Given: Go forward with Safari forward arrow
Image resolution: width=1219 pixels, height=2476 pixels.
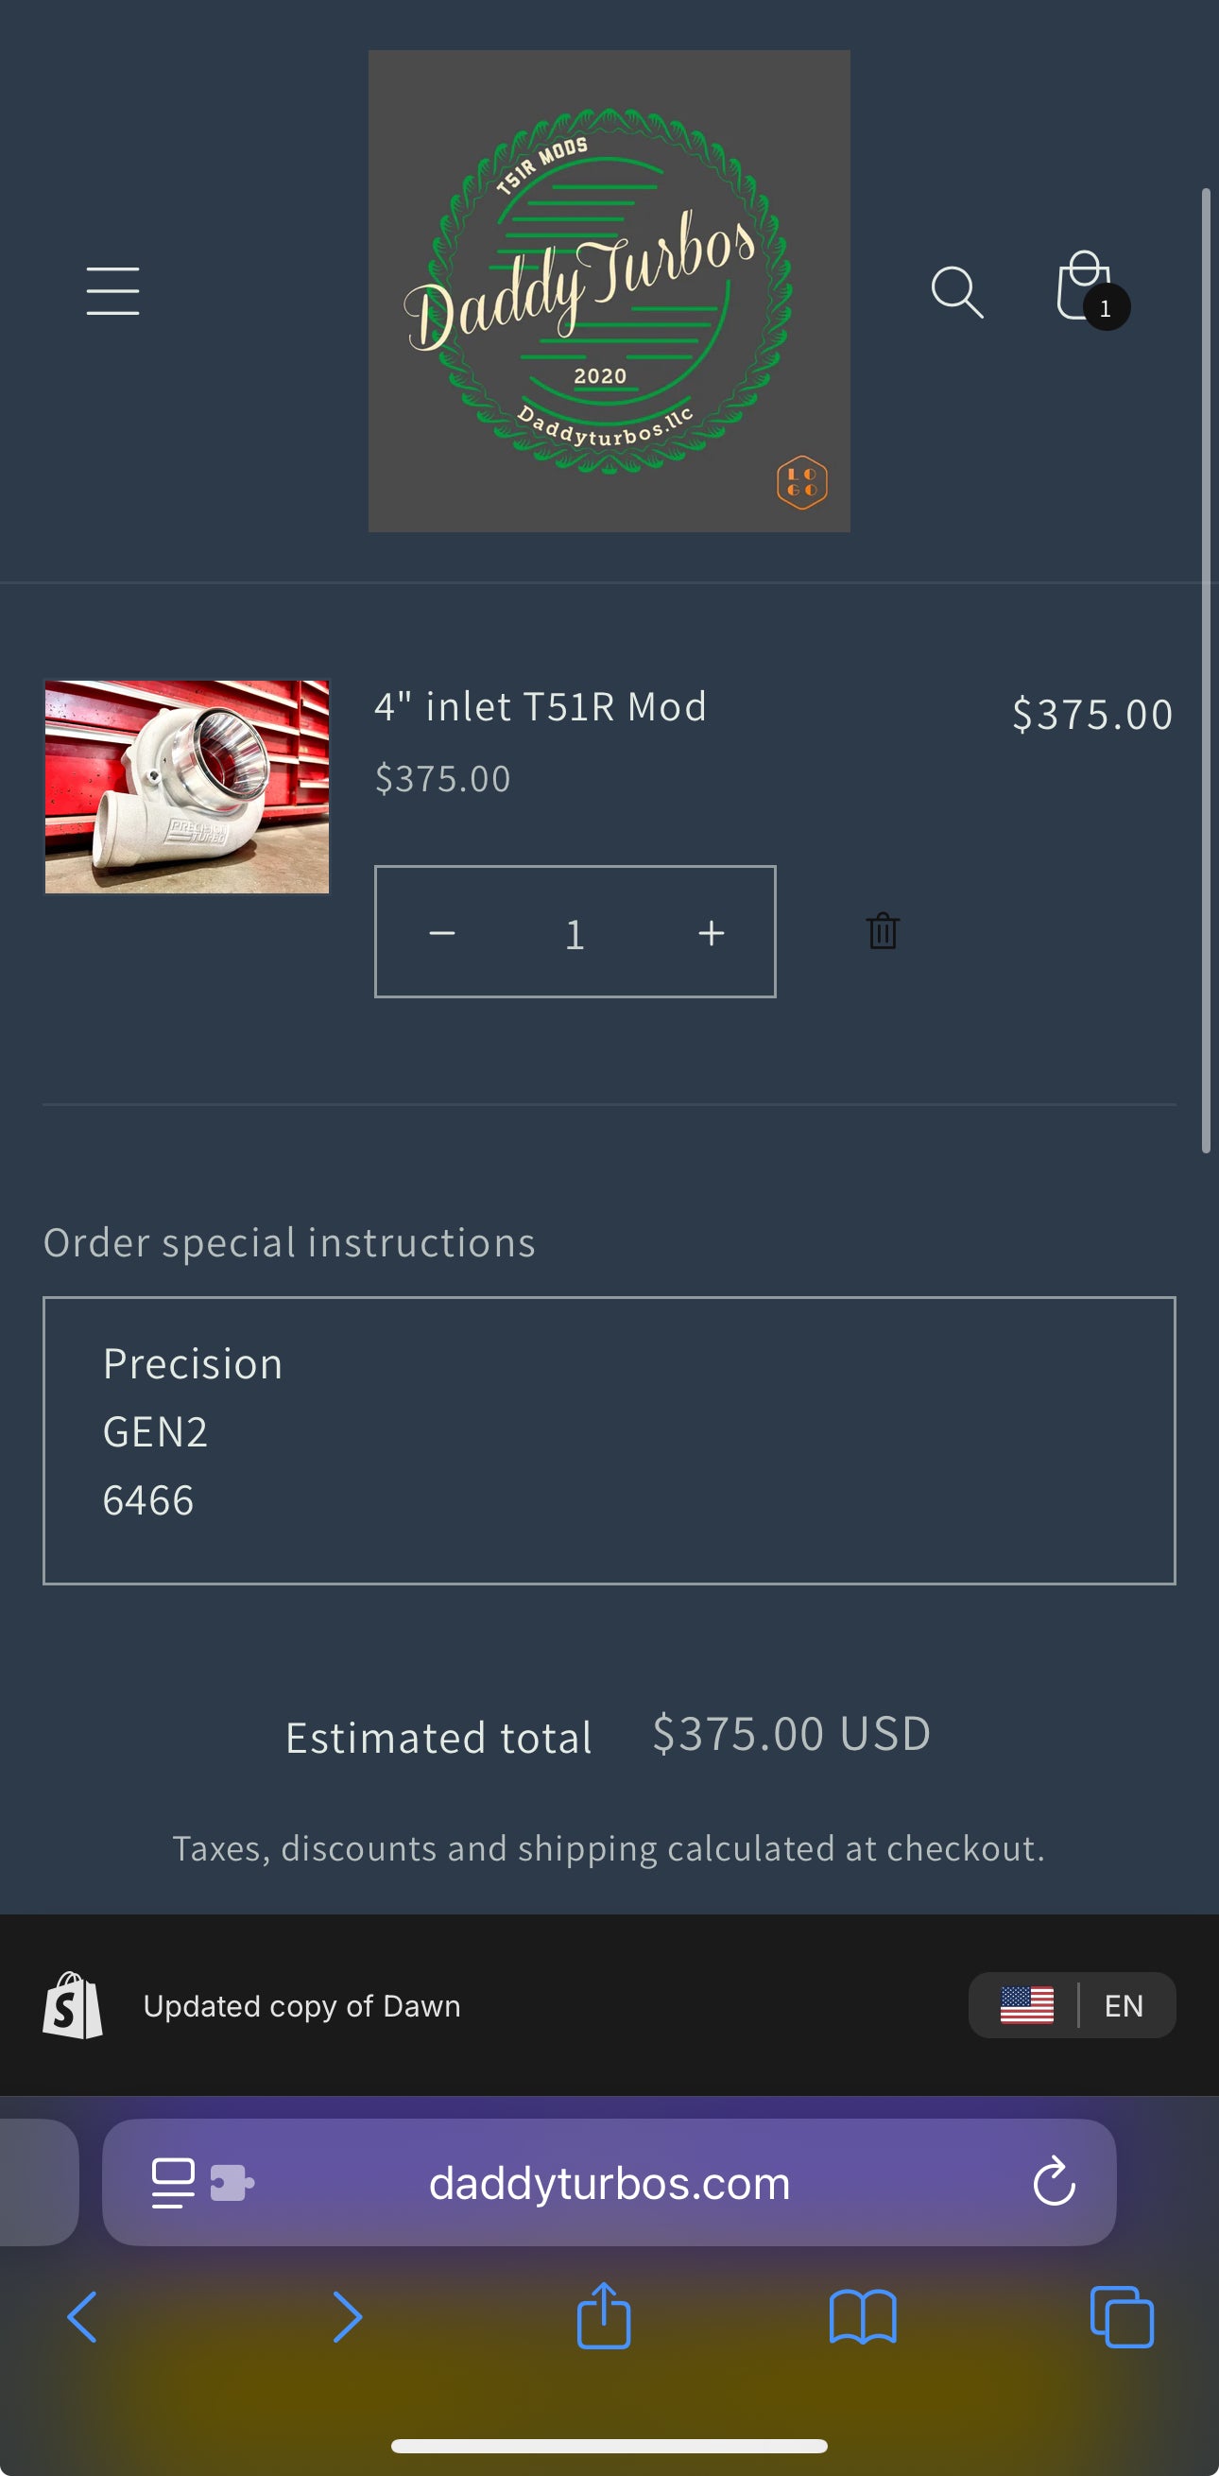Looking at the screenshot, I should [346, 2316].
